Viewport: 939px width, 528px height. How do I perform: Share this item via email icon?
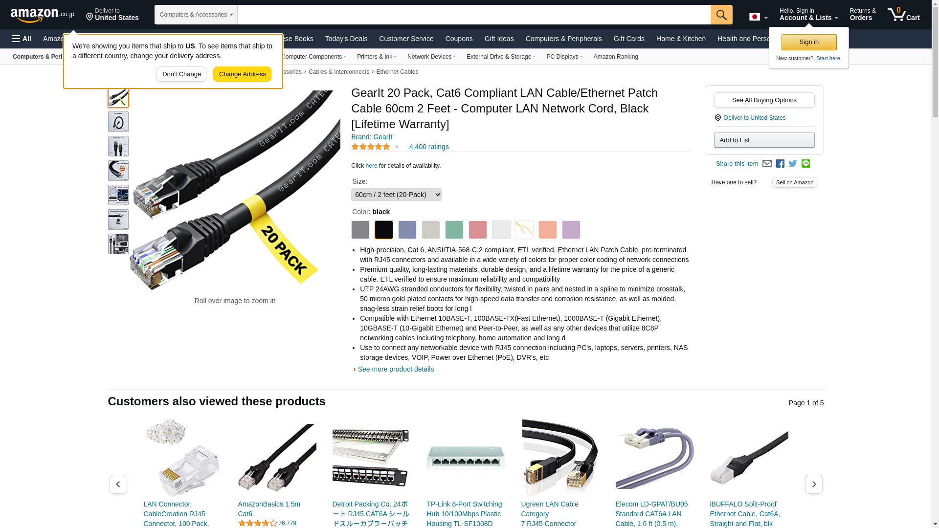click(x=767, y=164)
